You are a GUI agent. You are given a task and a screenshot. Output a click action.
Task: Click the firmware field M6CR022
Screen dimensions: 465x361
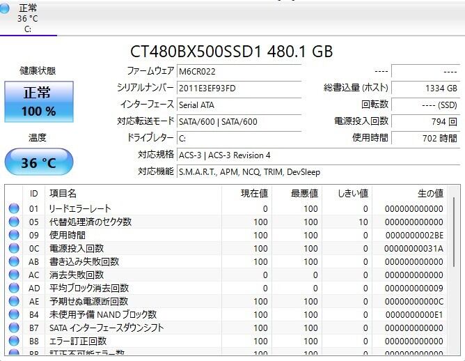coord(239,72)
